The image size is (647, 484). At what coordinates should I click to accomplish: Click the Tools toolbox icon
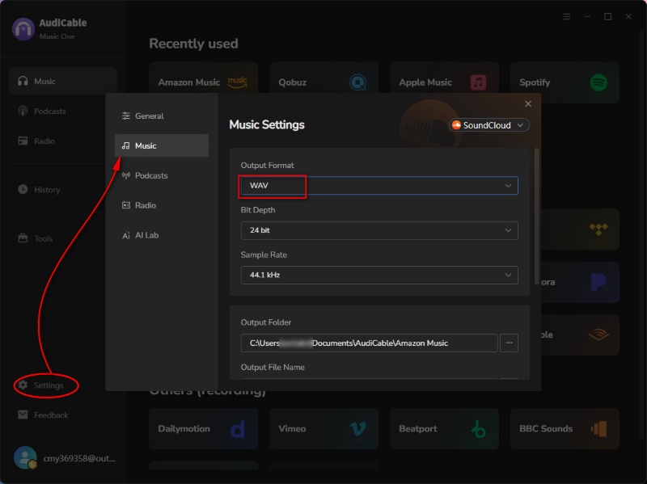(23, 238)
